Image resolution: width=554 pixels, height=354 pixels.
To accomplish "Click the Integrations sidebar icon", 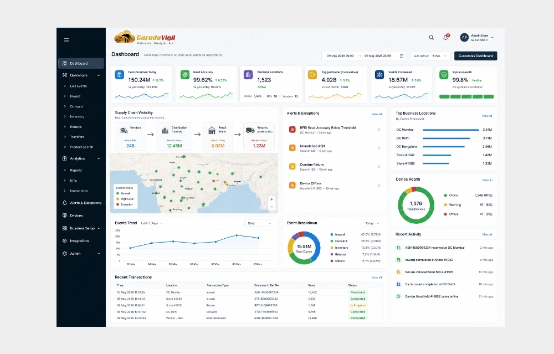I will 65,241.
